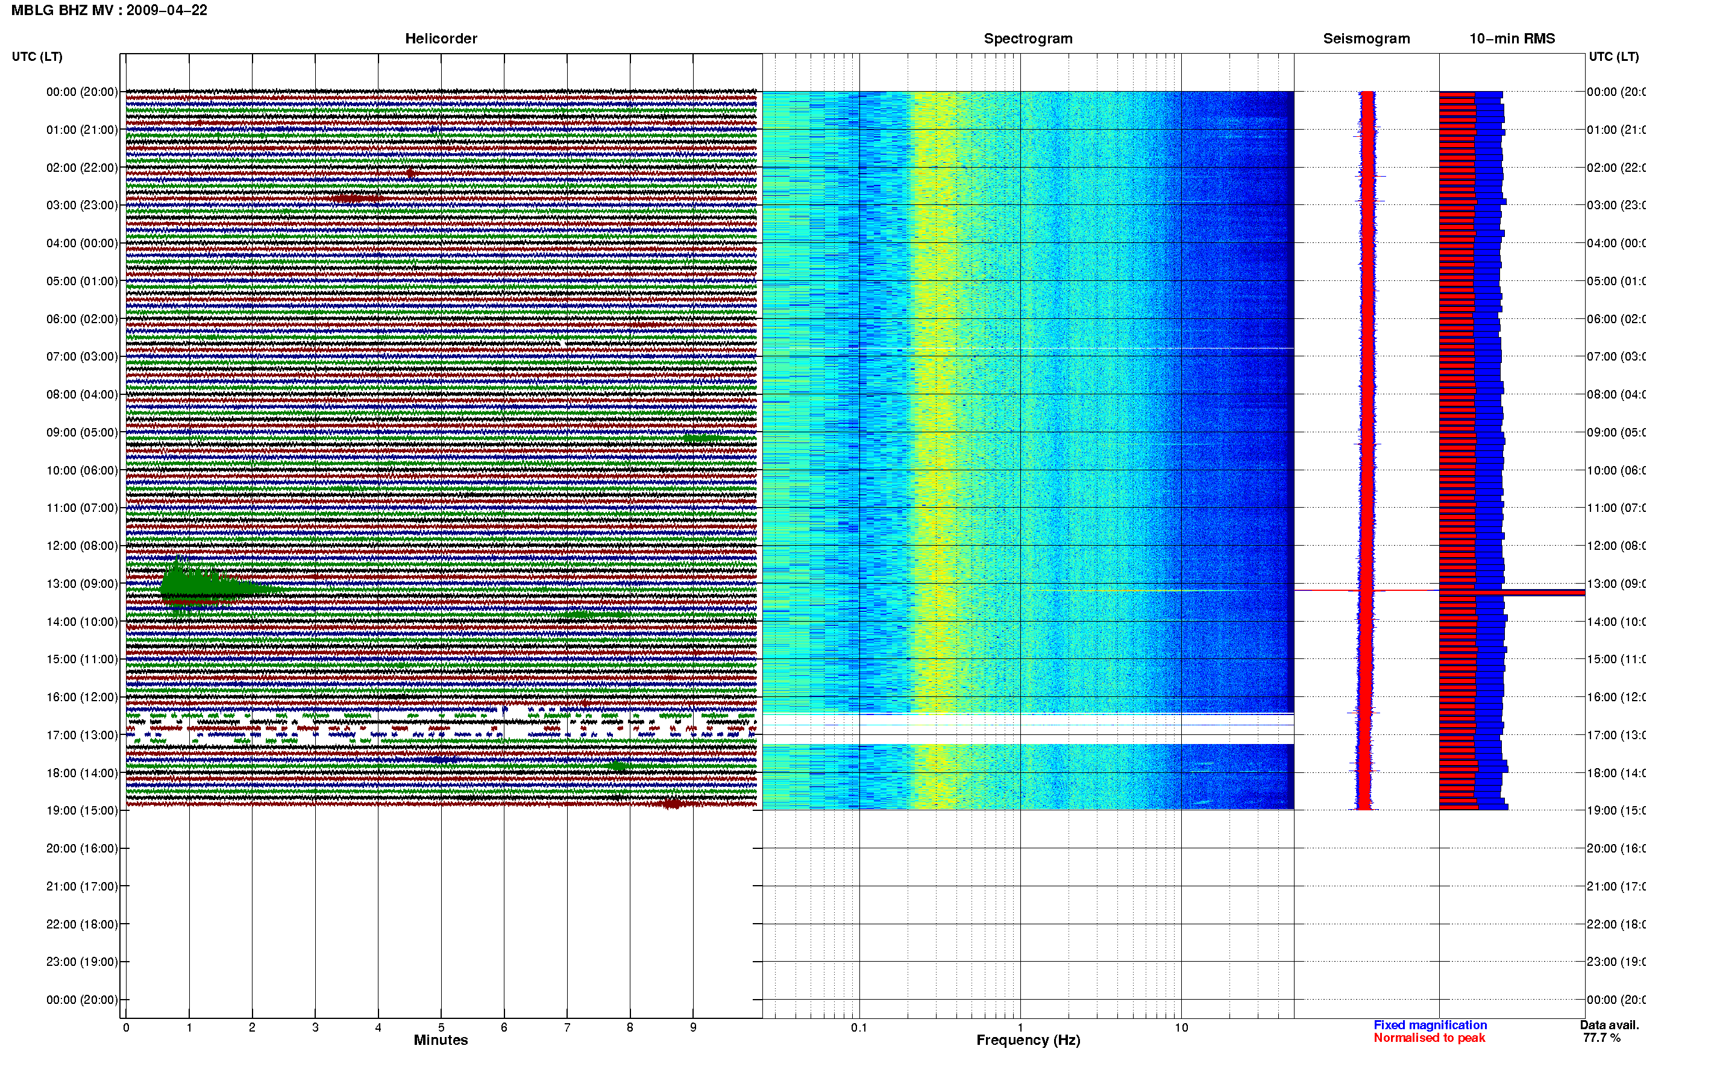Click the '0.1' frequency axis tick label
Screen dimensions: 1714x1072
[x=859, y=1027]
